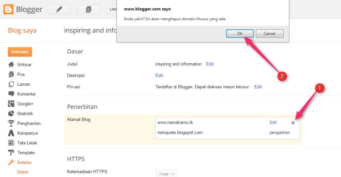This screenshot has width=341, height=177.
Task: Click Edit link next to Privasi
Action: tap(258, 87)
